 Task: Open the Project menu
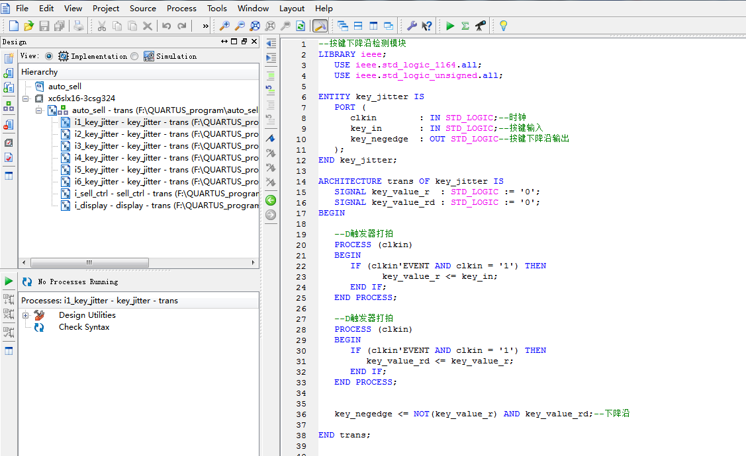point(106,8)
